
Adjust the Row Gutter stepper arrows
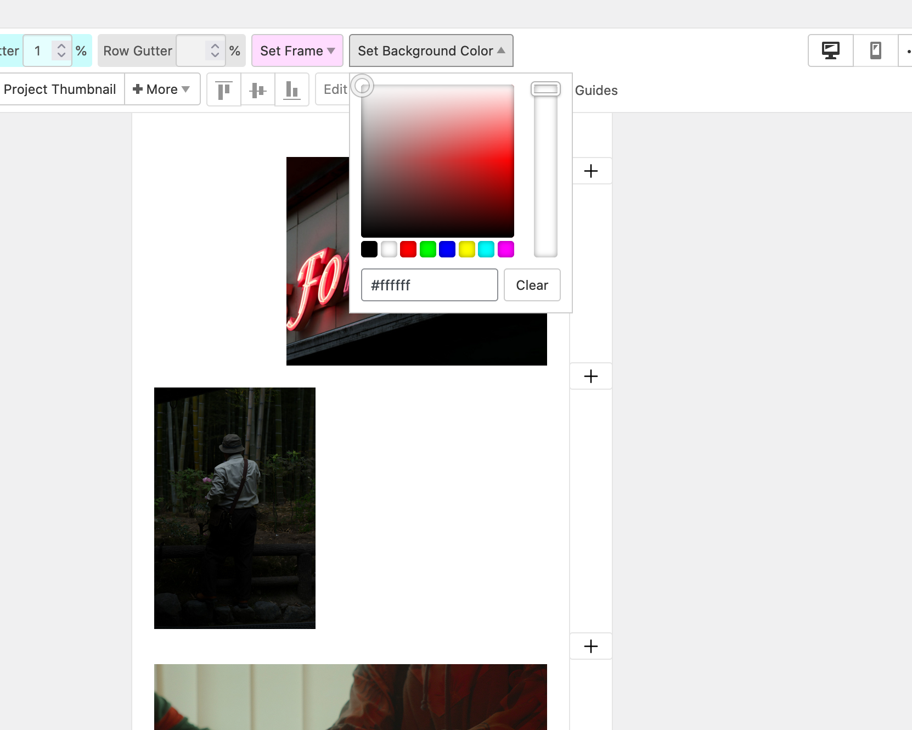pos(215,51)
